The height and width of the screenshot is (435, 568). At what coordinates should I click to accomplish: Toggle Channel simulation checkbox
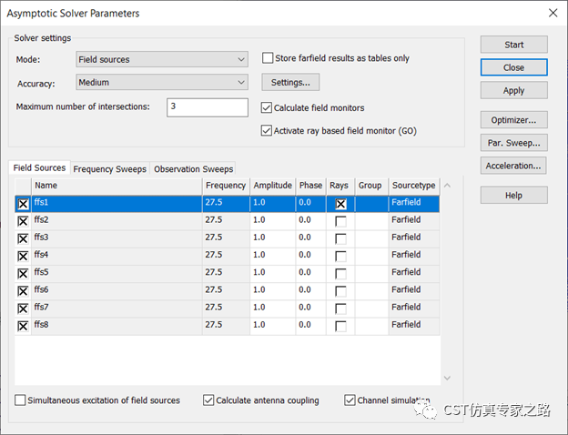(x=350, y=400)
